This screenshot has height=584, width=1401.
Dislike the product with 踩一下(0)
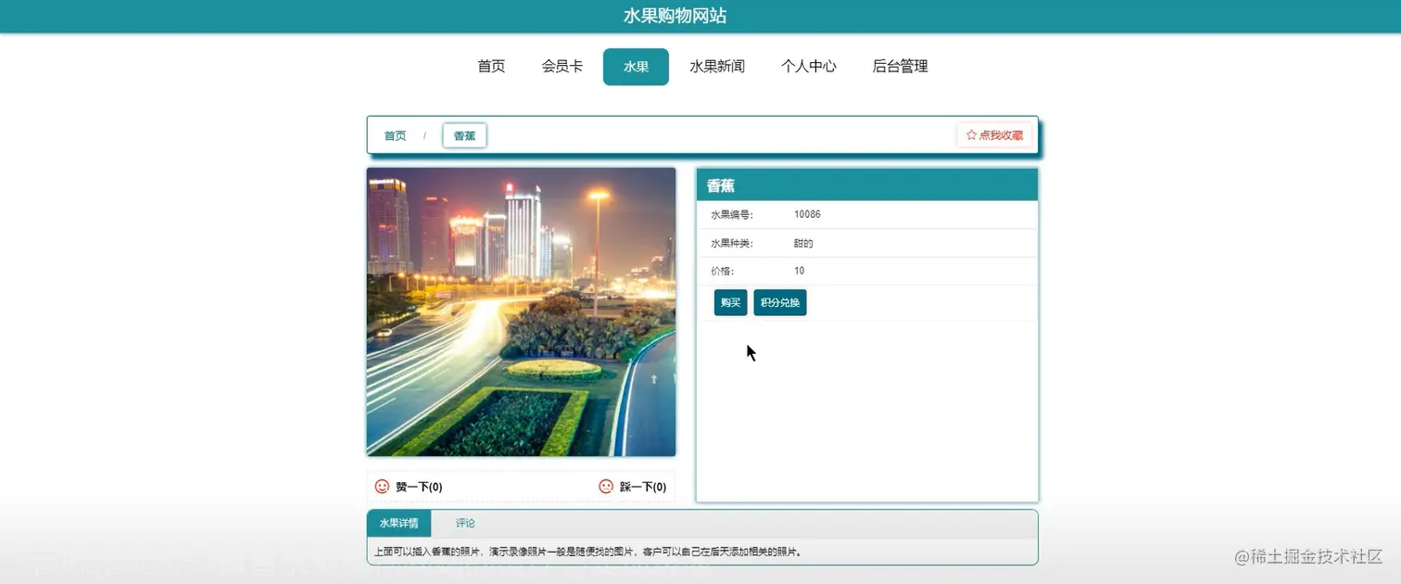click(x=633, y=487)
